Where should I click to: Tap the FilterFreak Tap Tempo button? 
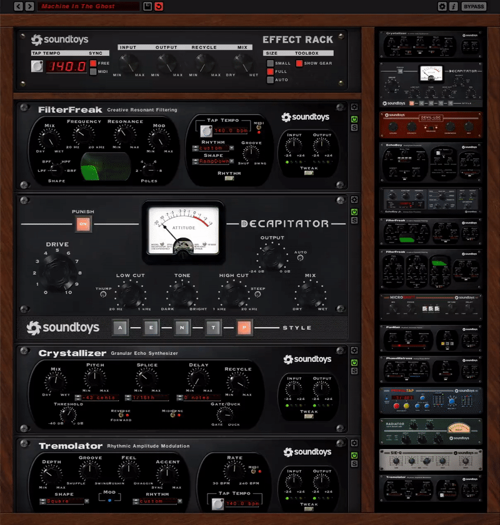click(206, 131)
